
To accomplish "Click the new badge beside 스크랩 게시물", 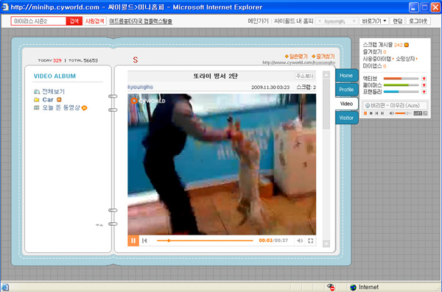I will 406,45.
